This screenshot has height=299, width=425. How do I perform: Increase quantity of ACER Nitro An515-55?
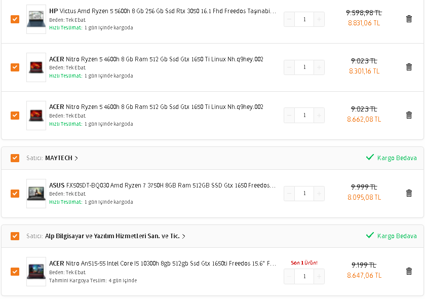319,276
